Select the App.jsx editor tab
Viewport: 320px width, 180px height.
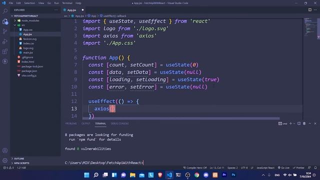[71, 10]
